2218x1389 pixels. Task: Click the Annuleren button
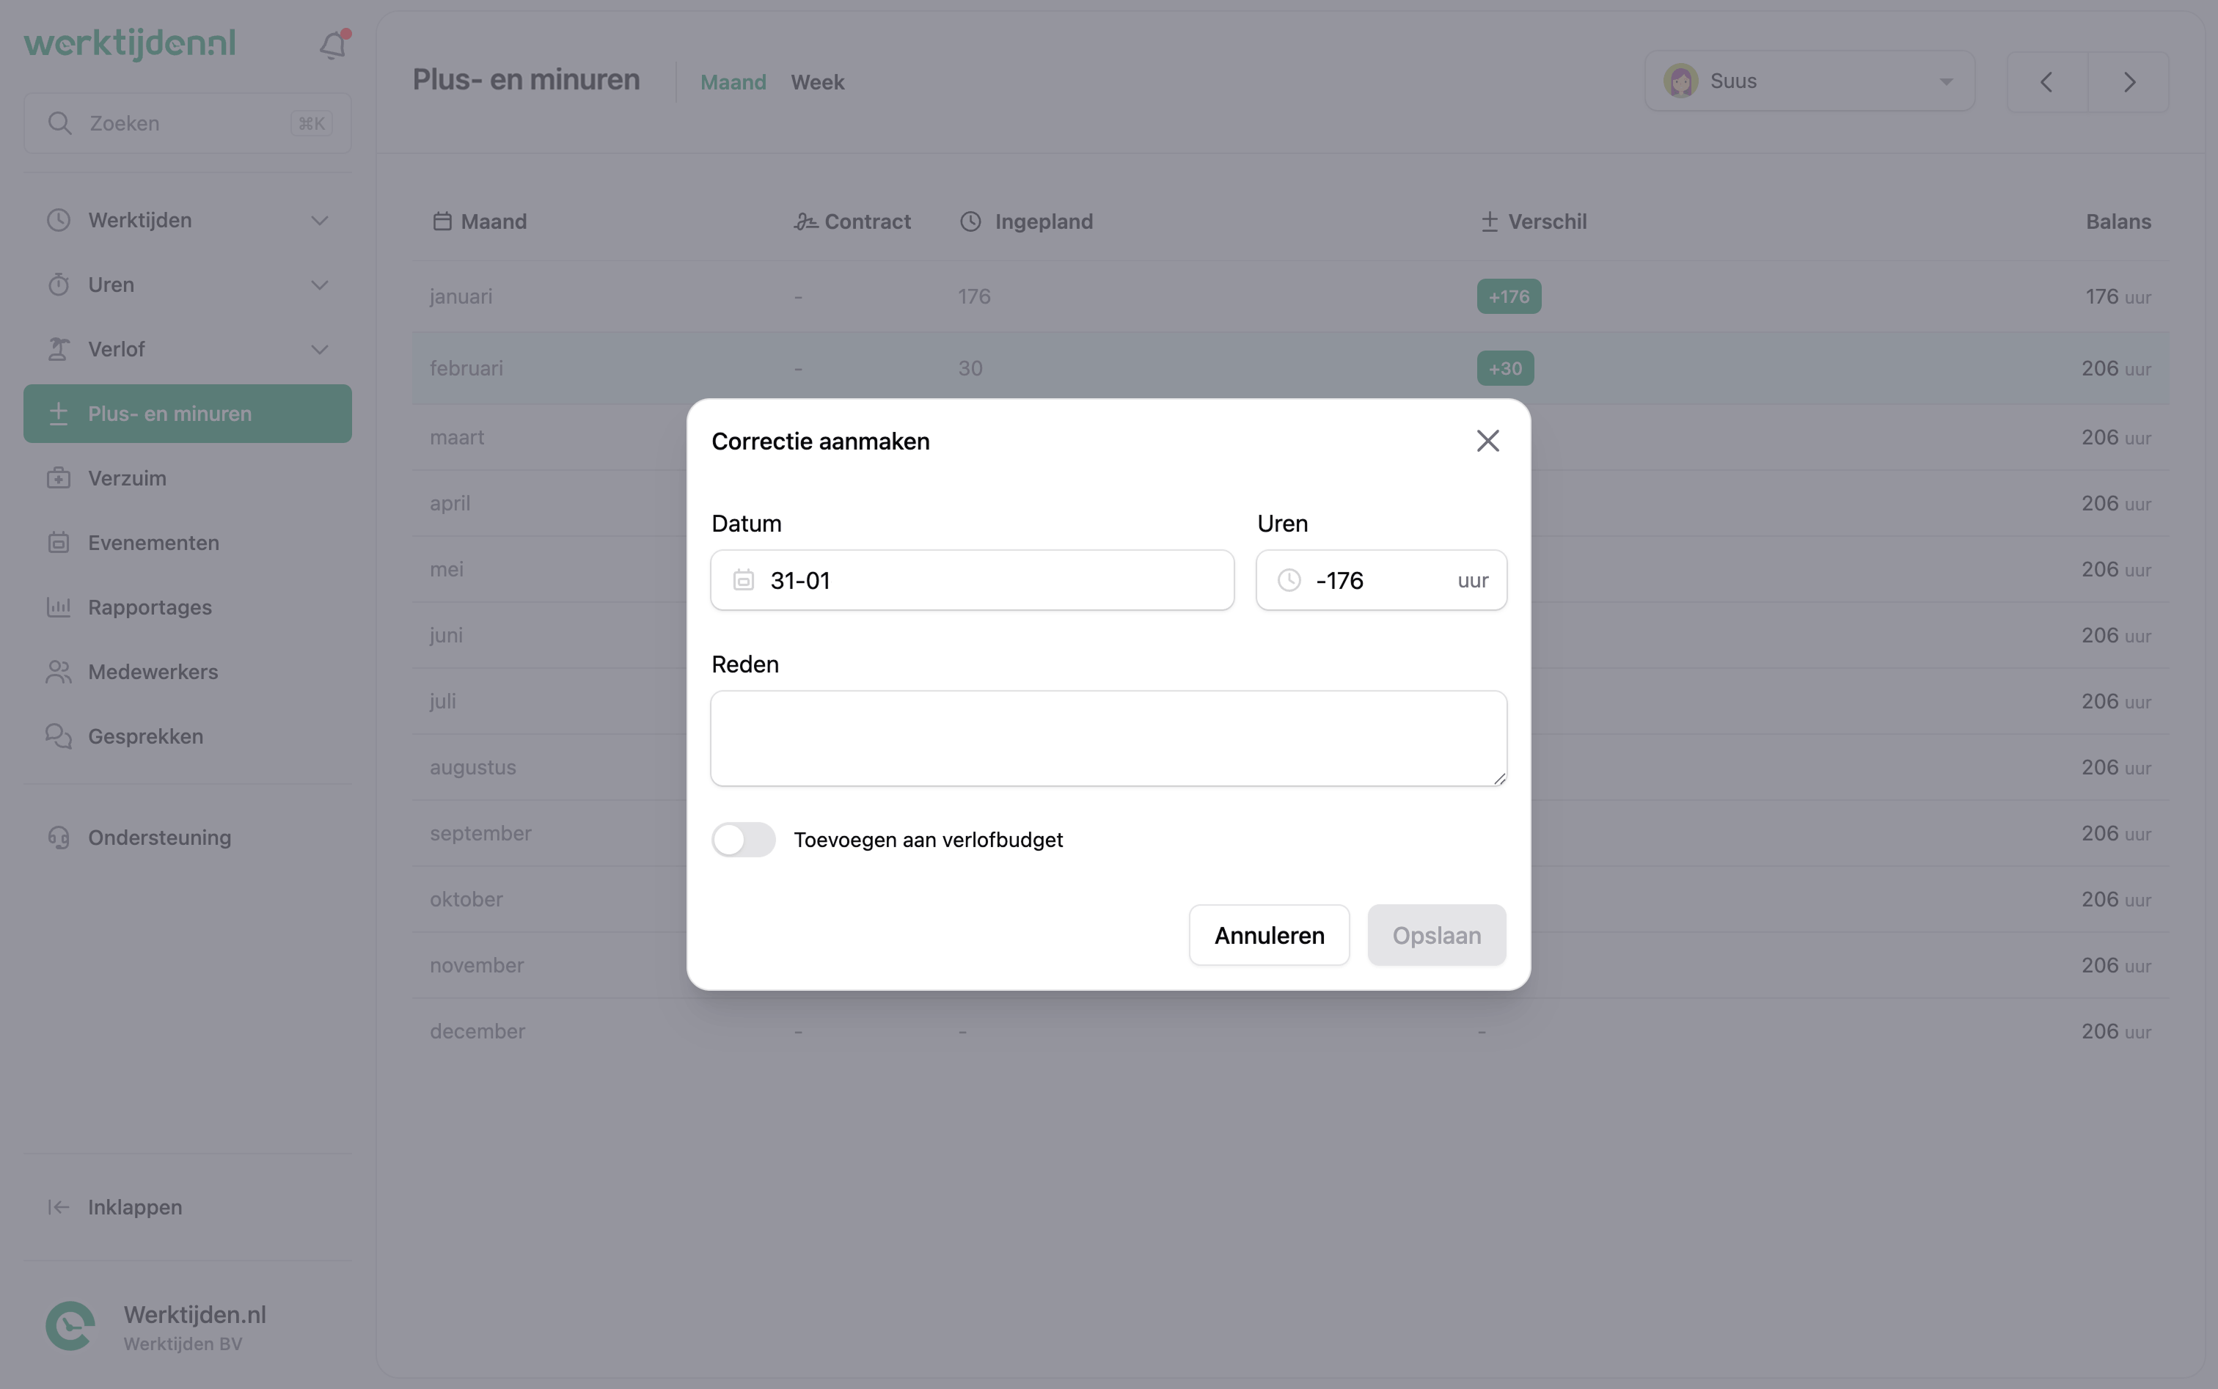click(1269, 934)
